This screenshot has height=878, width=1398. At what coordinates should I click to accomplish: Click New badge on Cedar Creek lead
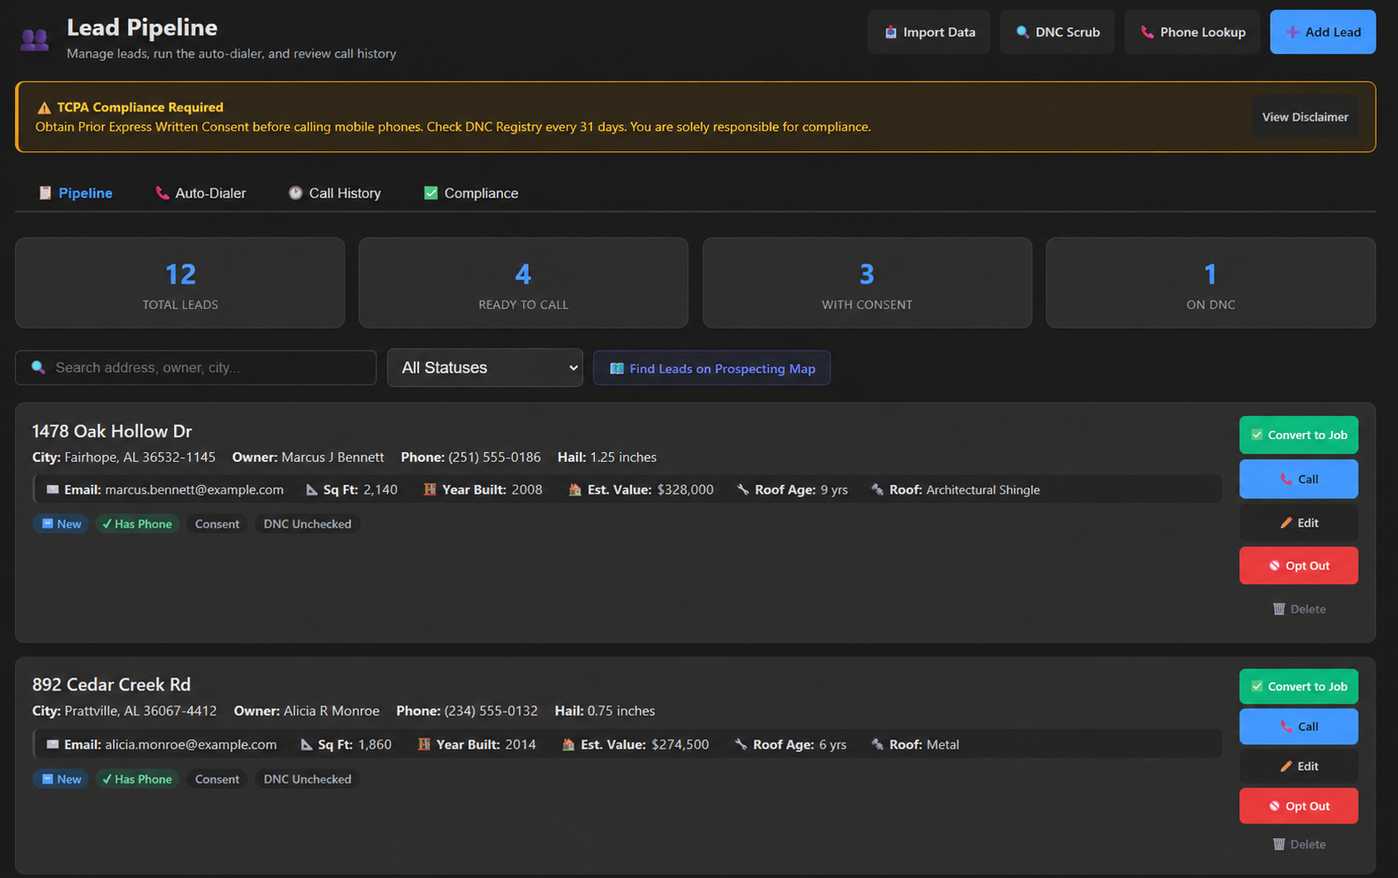[61, 779]
